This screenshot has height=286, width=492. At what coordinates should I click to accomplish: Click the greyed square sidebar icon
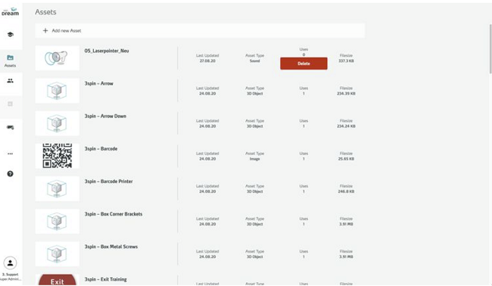[x=11, y=104]
